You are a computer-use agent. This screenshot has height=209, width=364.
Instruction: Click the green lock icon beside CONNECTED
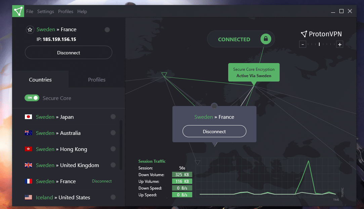[x=266, y=39]
